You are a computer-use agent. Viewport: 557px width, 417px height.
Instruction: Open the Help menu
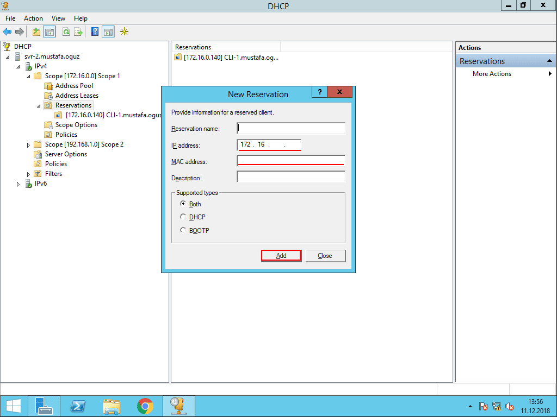tap(81, 18)
